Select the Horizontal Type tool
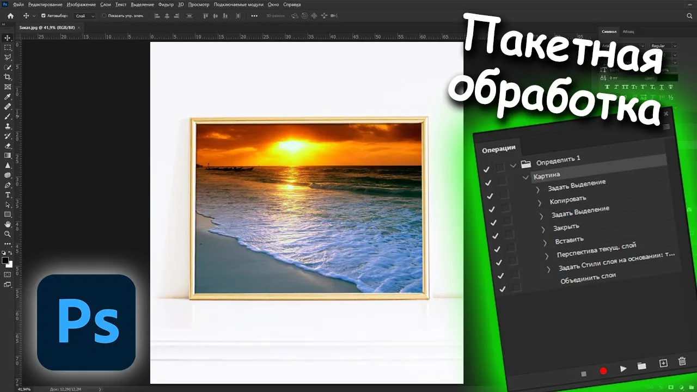Viewport: 697px width, 392px height. 8,195
